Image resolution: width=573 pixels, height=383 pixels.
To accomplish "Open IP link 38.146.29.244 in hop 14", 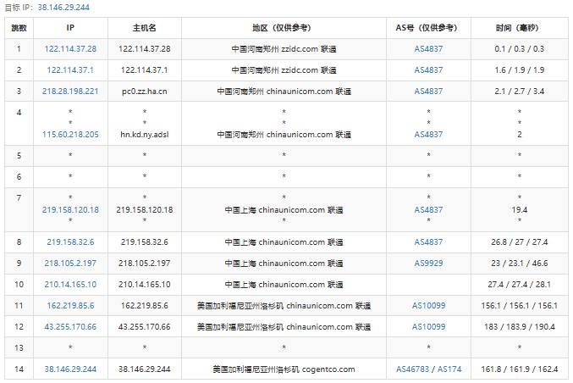I will coord(70,369).
